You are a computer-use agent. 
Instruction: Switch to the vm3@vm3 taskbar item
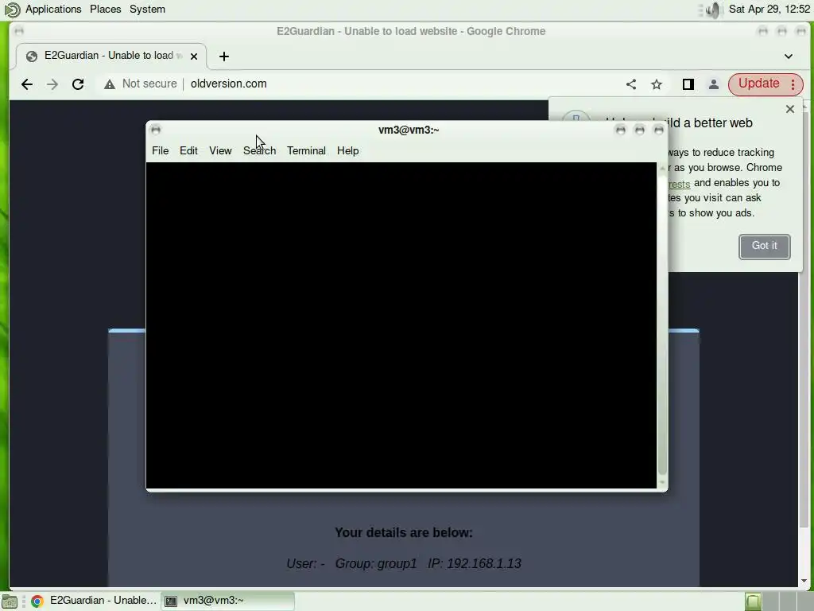pyautogui.click(x=227, y=601)
